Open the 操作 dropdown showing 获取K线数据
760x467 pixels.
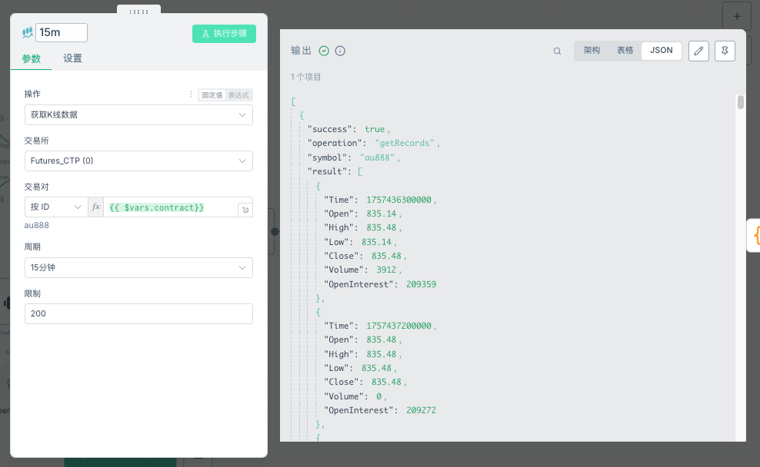point(138,114)
